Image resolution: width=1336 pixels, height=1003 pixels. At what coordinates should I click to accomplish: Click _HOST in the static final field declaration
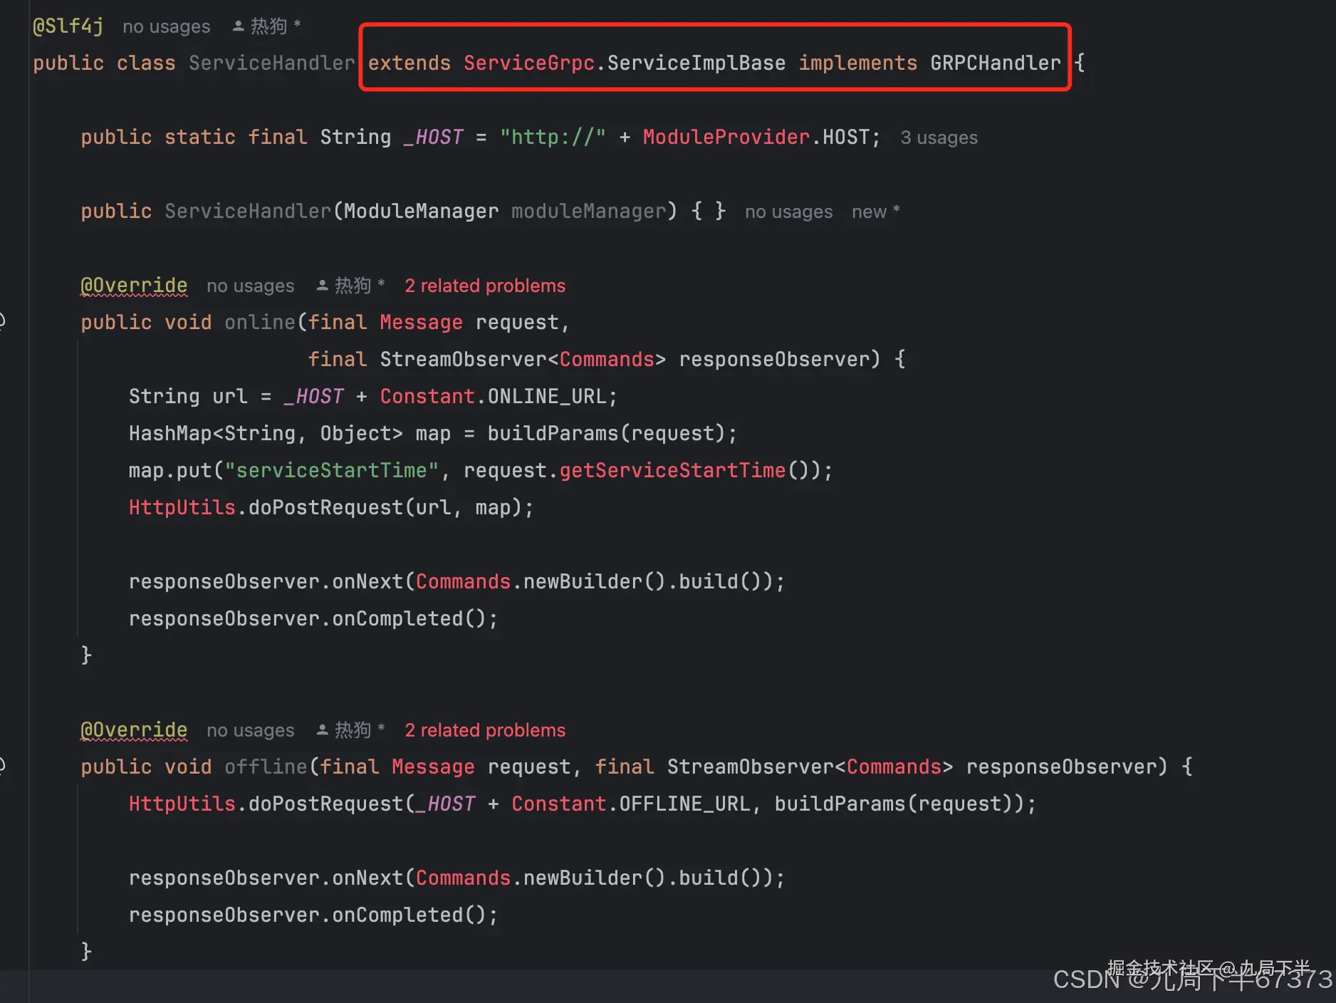coord(434,137)
